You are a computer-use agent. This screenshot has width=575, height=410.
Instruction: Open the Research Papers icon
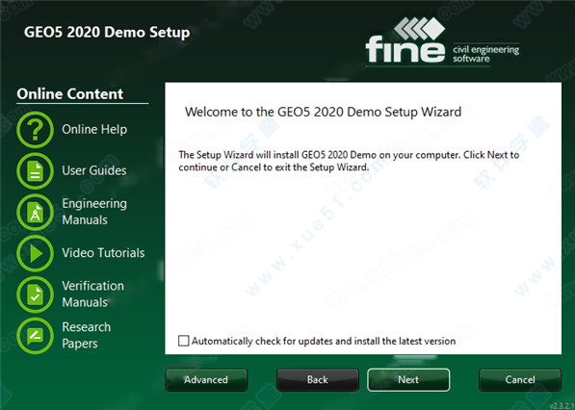click(35, 336)
